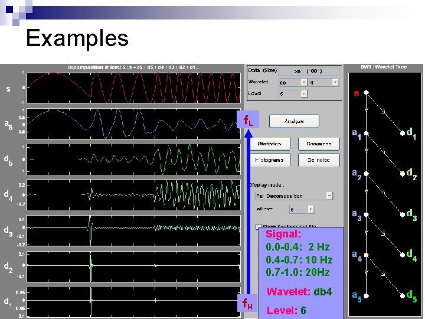This screenshot has height=319, width=425.
Task: Open the Statistics window
Action: [x=270, y=144]
